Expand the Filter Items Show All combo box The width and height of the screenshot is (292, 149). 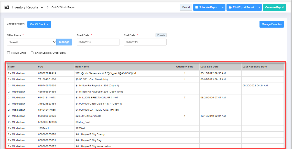pos(31,42)
